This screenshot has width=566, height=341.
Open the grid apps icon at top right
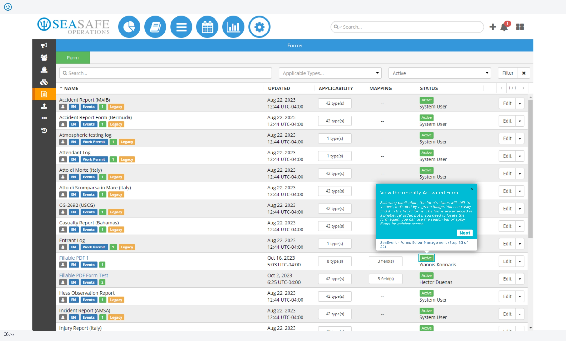click(520, 27)
